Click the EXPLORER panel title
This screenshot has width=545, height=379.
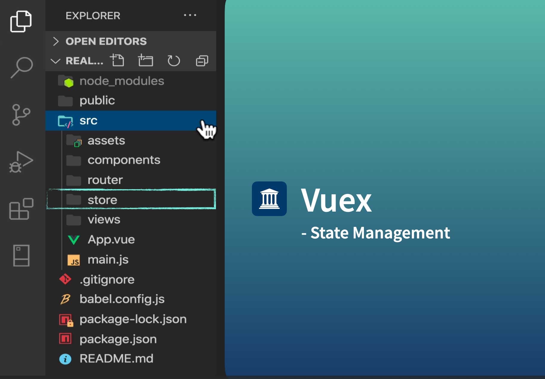tap(93, 16)
